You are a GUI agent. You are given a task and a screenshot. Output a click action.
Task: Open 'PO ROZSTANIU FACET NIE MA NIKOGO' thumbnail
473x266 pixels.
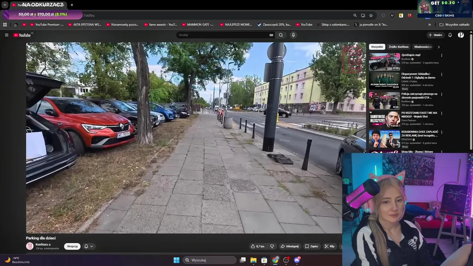(x=384, y=119)
